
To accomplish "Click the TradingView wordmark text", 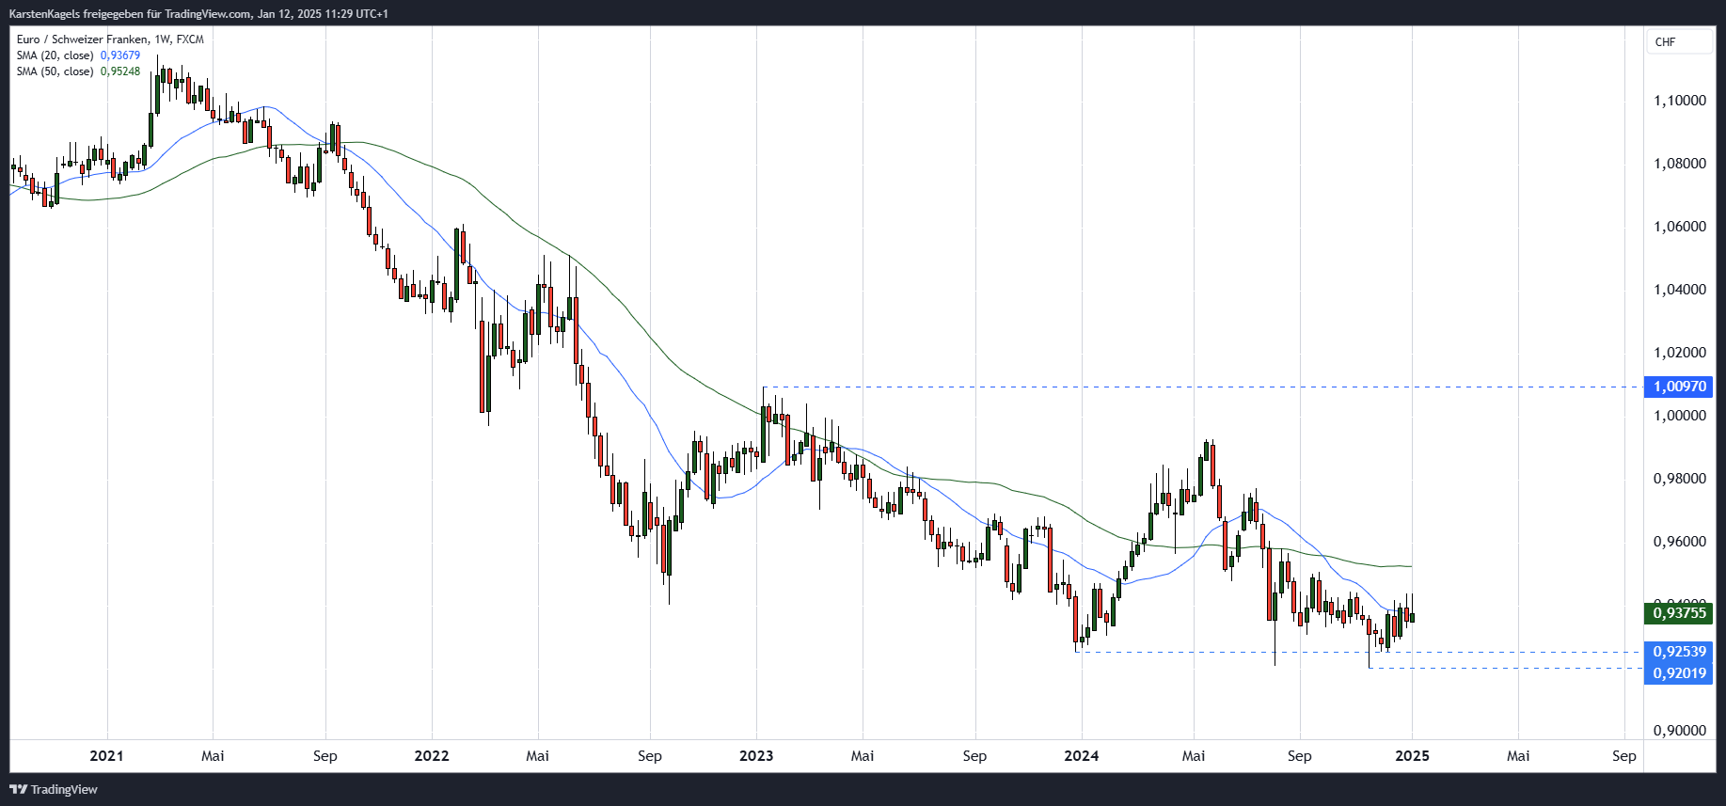I will 64,789.
